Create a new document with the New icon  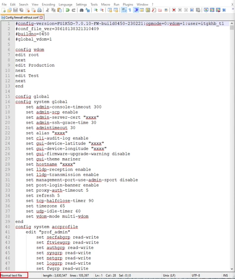point(3,10)
